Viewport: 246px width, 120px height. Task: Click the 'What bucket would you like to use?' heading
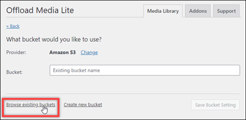(54, 39)
